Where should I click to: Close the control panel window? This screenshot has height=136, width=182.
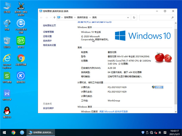pyautogui.click(x=173, y=11)
